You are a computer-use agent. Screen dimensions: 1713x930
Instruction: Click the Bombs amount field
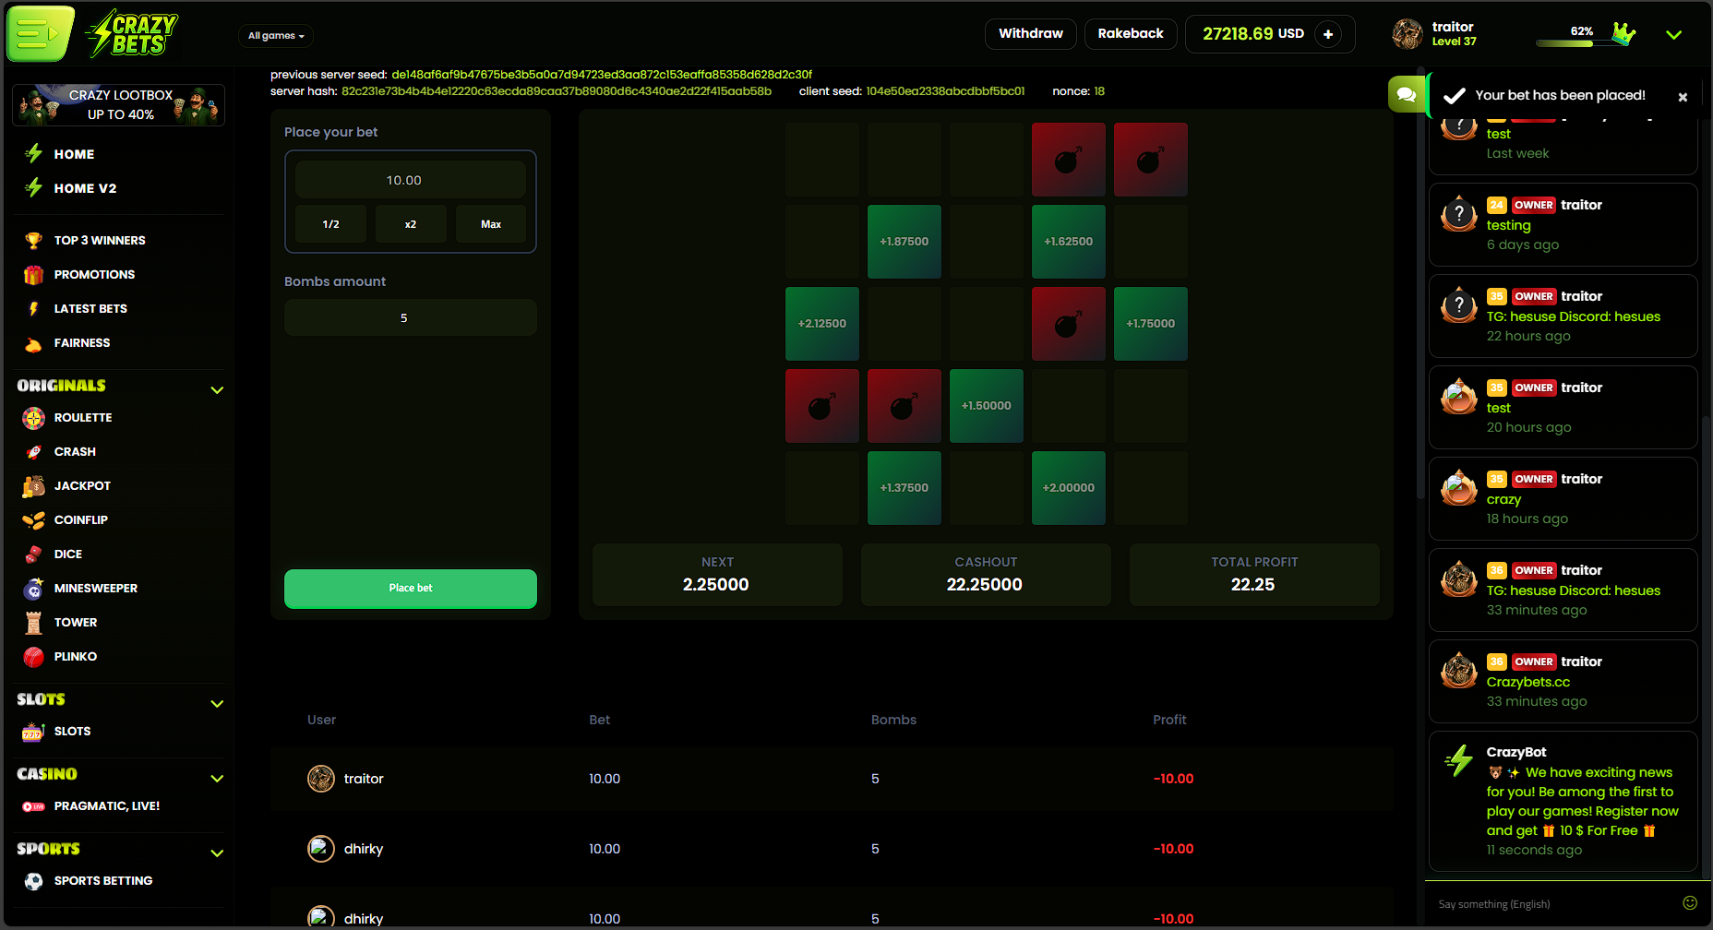411,317
